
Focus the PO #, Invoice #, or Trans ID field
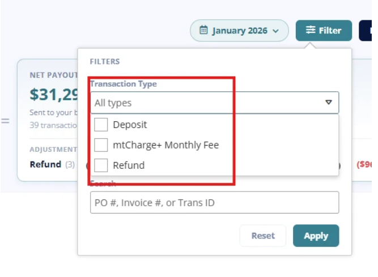(x=215, y=203)
